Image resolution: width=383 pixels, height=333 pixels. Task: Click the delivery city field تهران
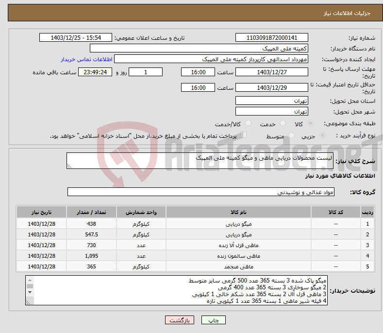pos(272,112)
